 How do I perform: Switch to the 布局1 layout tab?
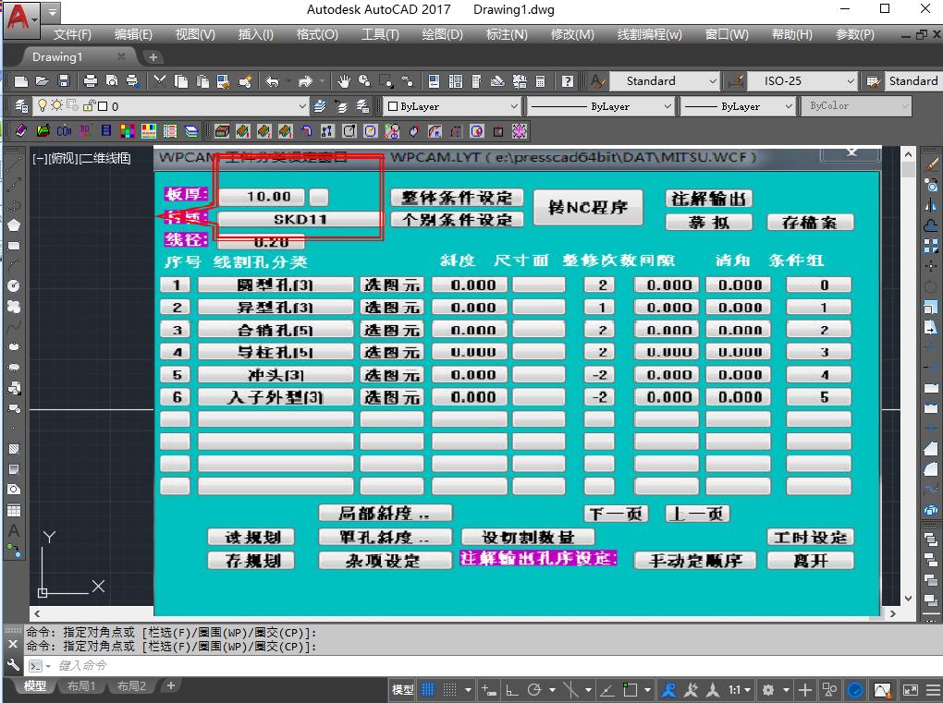(x=81, y=686)
